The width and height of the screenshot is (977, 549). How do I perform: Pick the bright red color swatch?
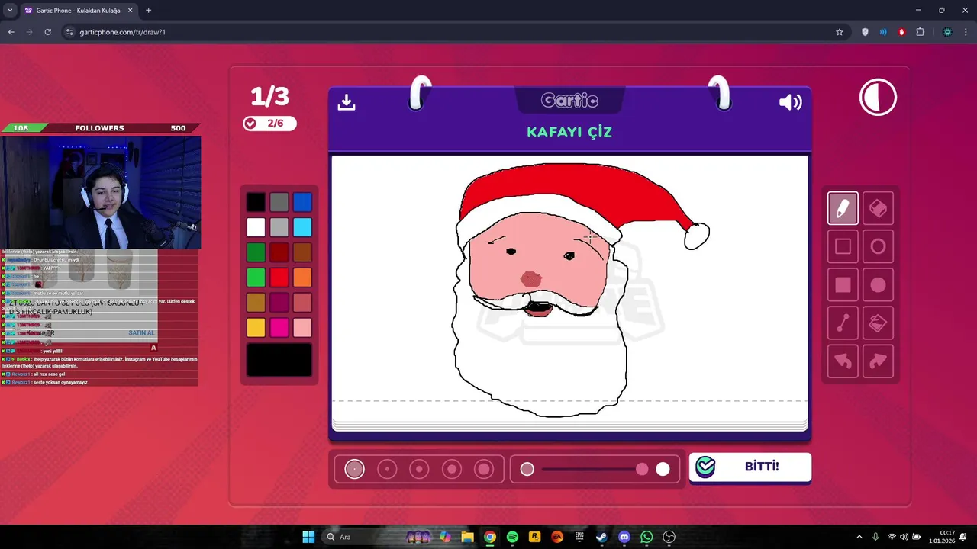click(x=279, y=278)
